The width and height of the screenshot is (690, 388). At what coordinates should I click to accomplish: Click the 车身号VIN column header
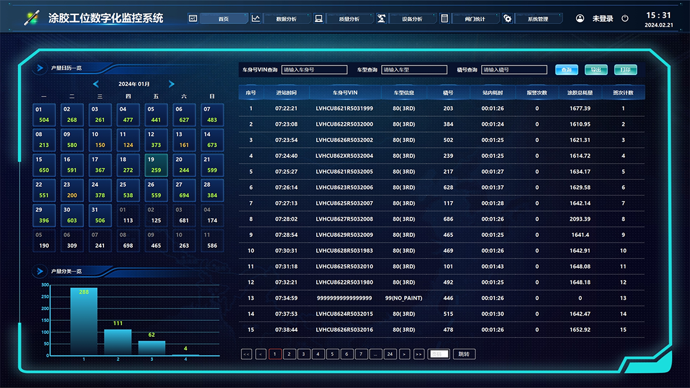(x=345, y=93)
